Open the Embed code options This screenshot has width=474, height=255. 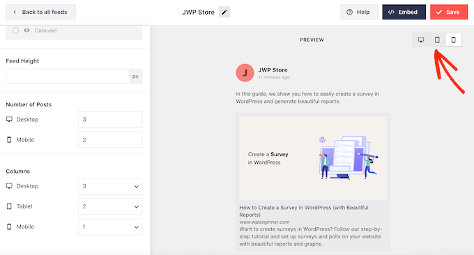[x=404, y=12]
